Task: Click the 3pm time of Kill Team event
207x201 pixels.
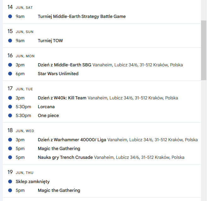Action: click(20, 98)
